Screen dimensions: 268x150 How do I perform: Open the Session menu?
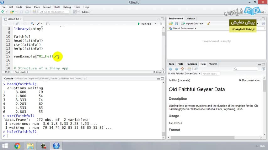[47, 7]
